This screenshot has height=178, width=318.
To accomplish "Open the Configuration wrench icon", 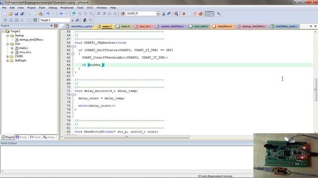I will [x=219, y=14].
